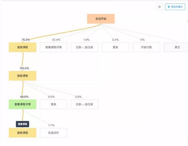Pick the 注册-...始注册 node under 3.9%
The width and height of the screenshot is (188, 146).
coord(84,104)
